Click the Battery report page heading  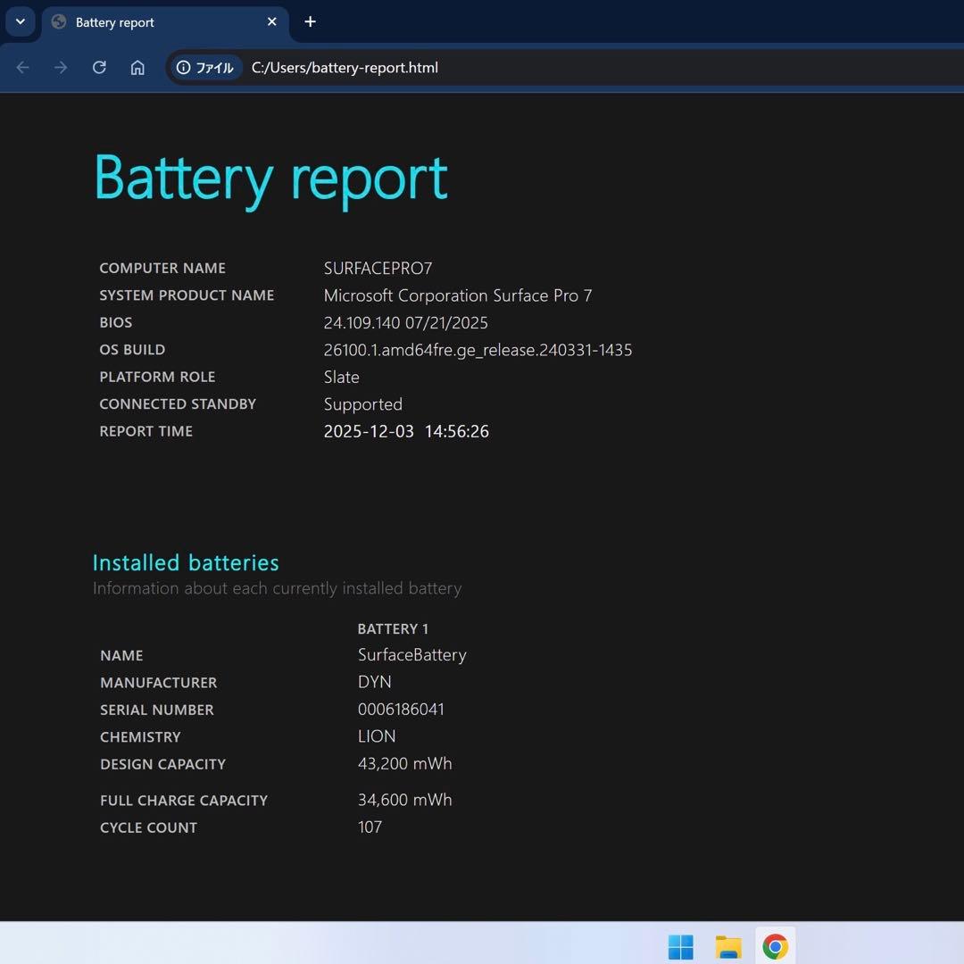[x=270, y=179]
